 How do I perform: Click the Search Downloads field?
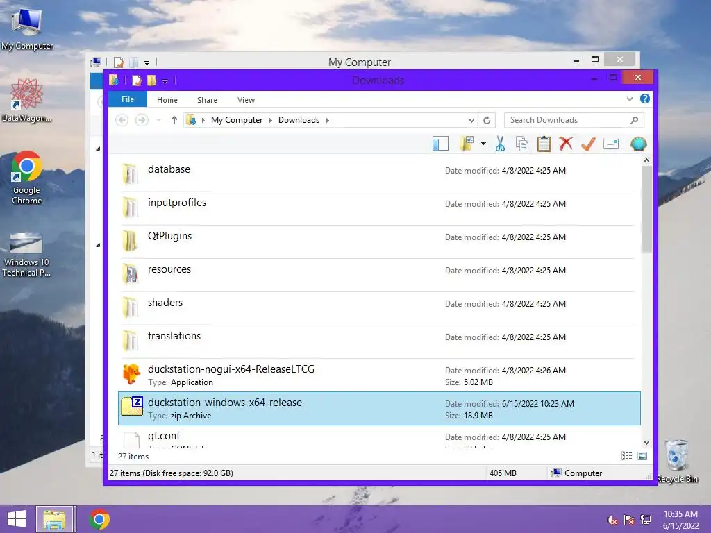point(574,120)
